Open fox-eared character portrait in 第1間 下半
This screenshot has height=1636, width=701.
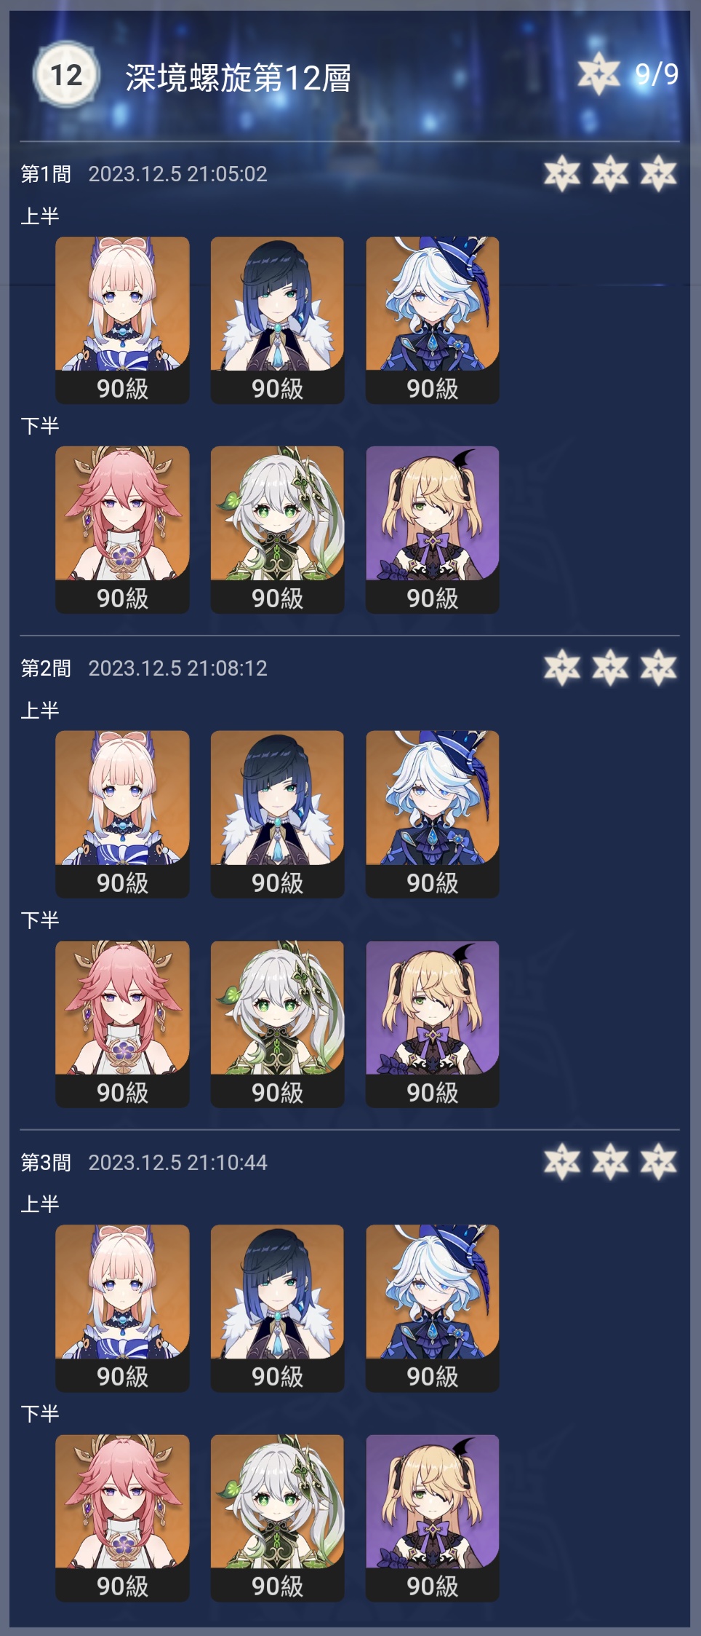click(x=122, y=529)
